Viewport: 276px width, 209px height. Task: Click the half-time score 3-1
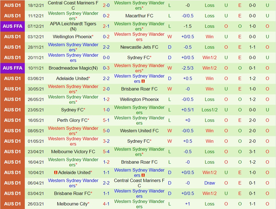(252, 152)
